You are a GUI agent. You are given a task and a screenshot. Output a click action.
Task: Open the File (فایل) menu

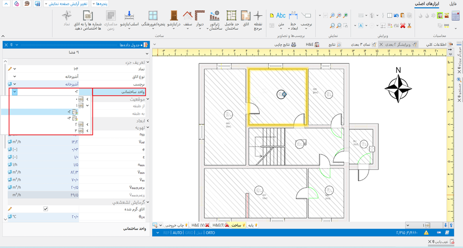tap(452, 4)
